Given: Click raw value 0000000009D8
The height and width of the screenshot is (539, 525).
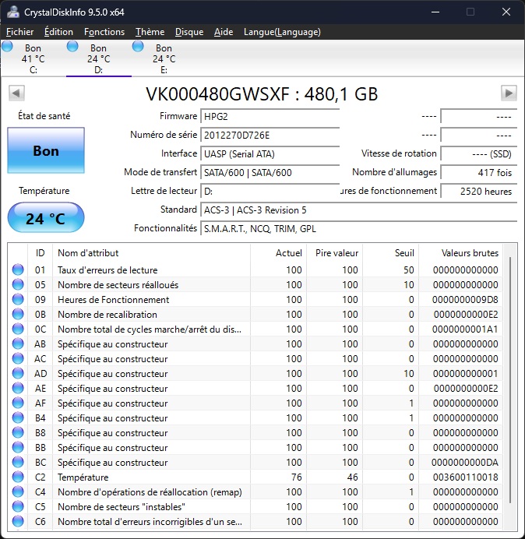Looking at the screenshot, I should (465, 300).
